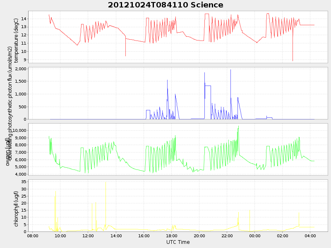Select the 16:00 time axis tick label
Viewport: 331px width, 248px height.
point(144,236)
